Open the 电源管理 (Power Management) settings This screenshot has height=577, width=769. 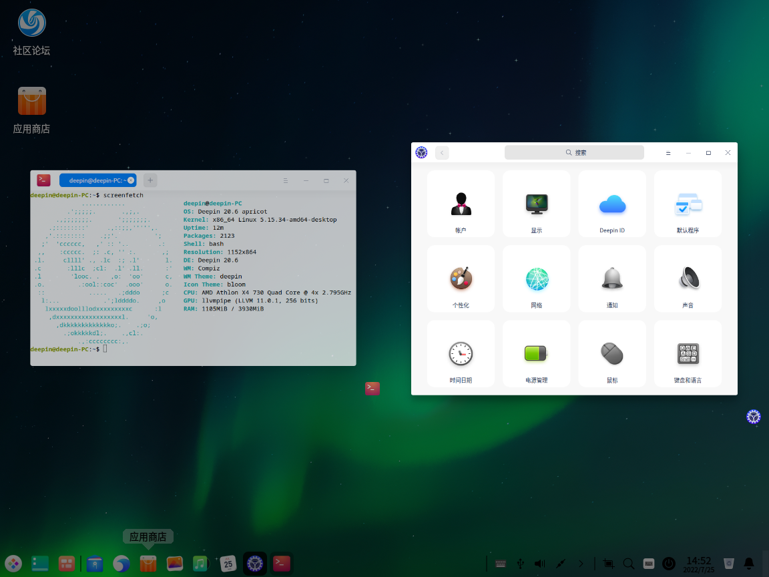click(536, 354)
